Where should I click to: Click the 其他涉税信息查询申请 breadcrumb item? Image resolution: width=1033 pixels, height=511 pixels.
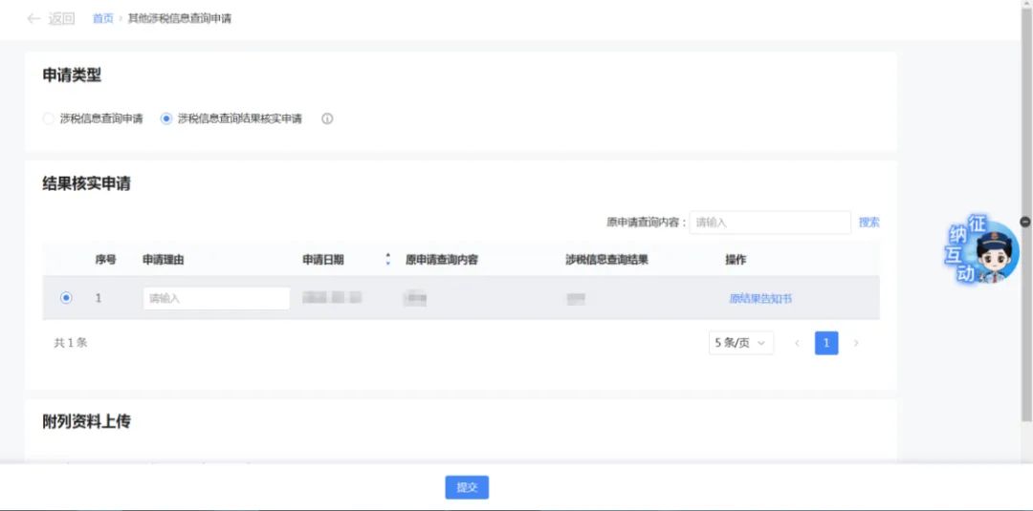point(179,18)
